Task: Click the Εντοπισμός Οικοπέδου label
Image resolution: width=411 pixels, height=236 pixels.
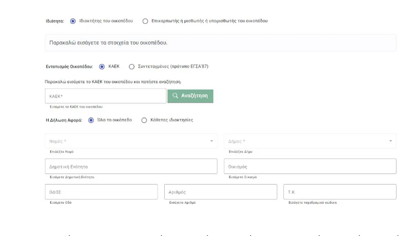Action: (69, 67)
